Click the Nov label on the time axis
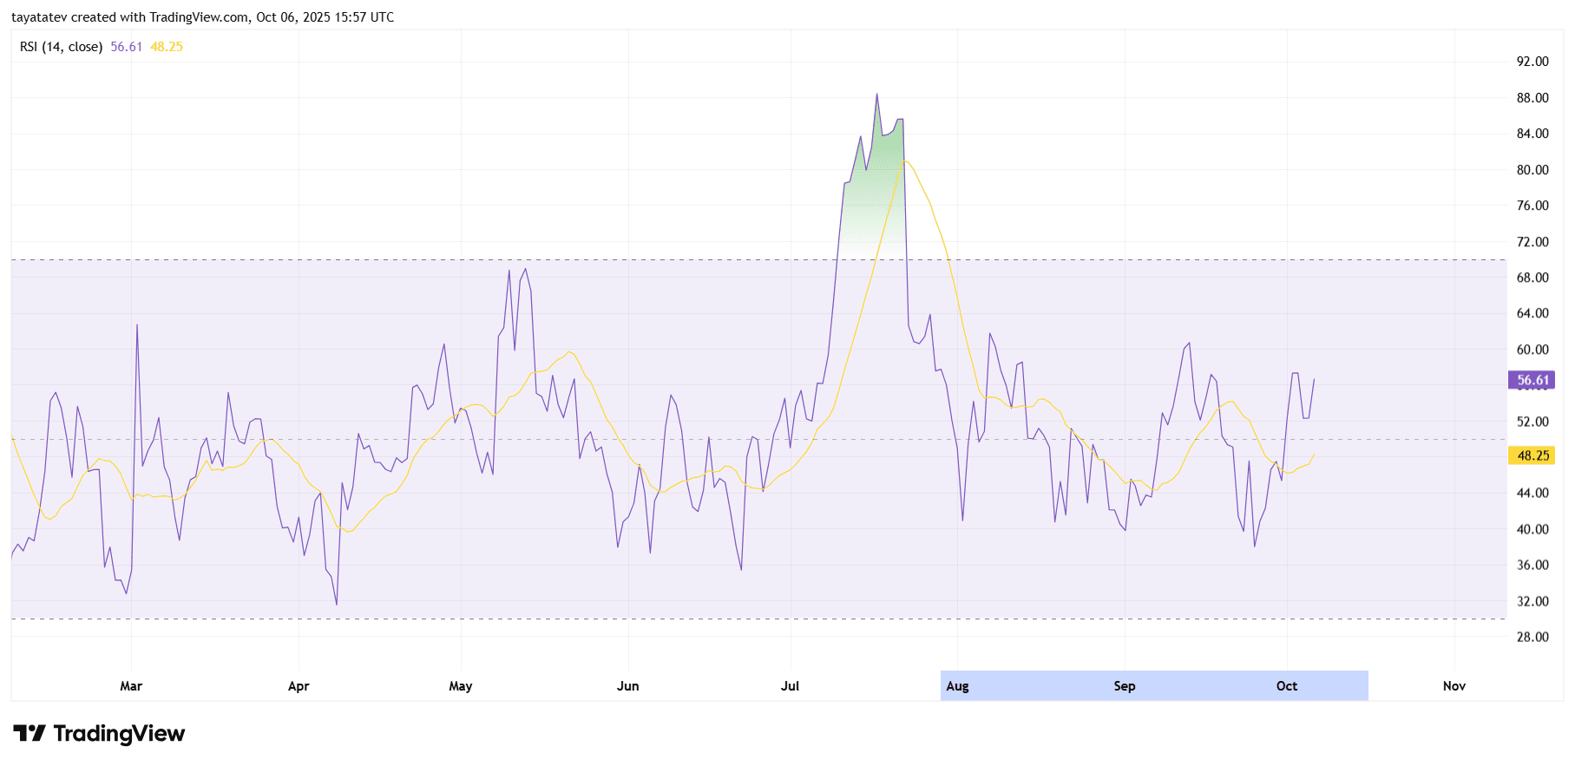 tap(1454, 686)
